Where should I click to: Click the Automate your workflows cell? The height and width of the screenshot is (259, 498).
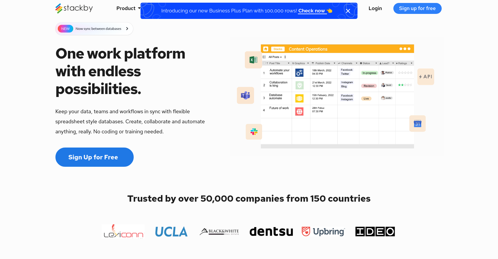279,72
